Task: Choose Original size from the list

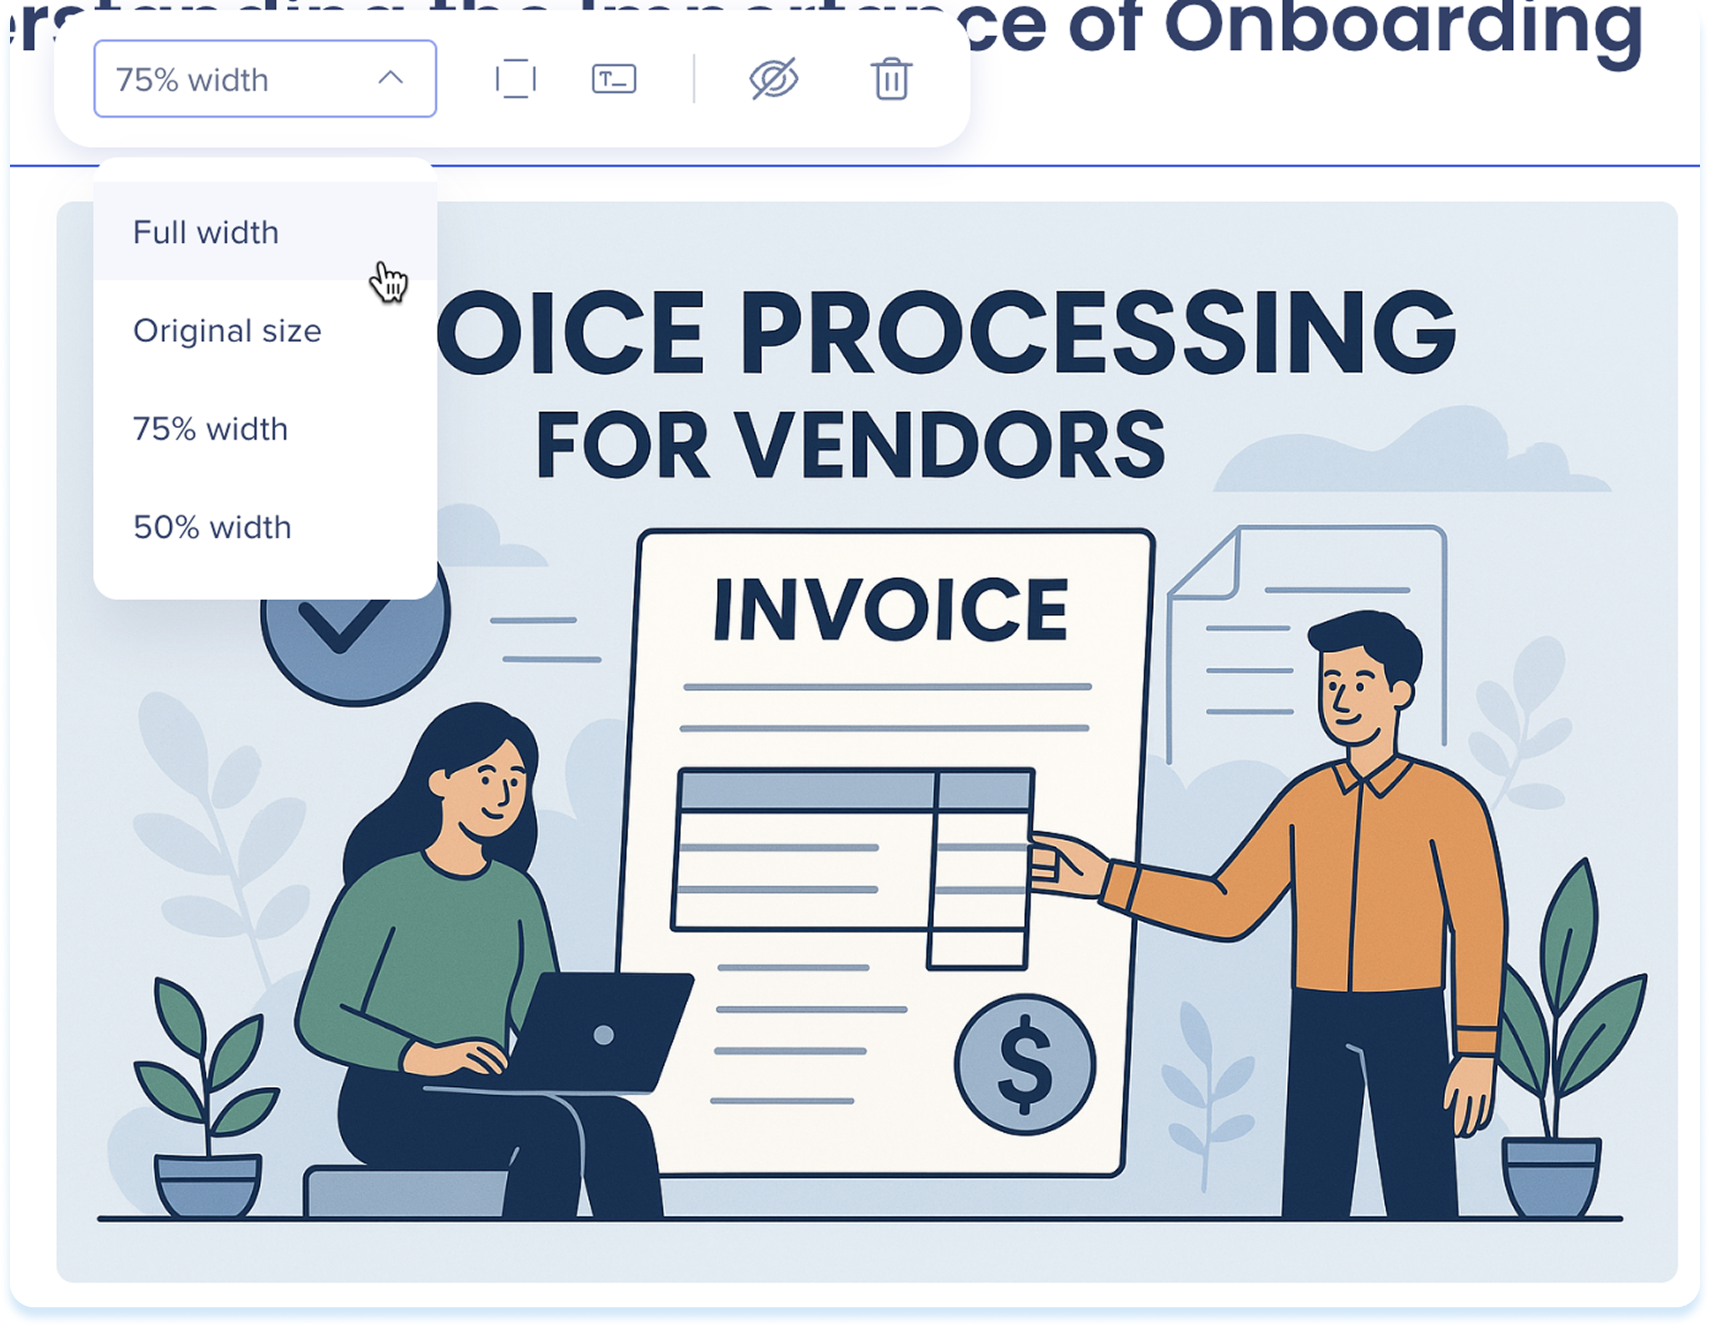Action: 227,331
